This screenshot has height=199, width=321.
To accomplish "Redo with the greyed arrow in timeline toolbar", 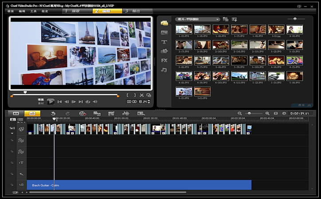I will [x=68, y=114].
